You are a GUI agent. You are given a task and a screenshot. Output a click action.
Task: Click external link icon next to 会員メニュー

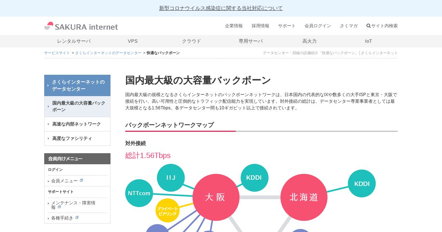tap(81, 180)
